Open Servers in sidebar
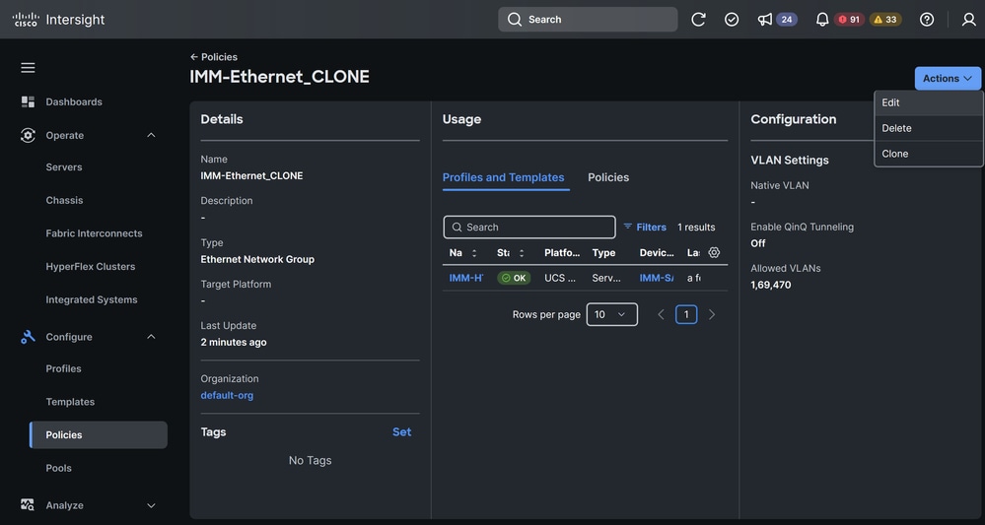This screenshot has width=985, height=525. tap(64, 166)
